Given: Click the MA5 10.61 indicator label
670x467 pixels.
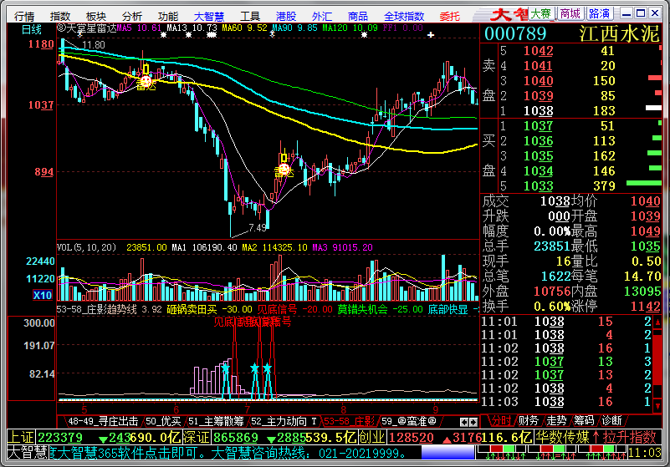Looking at the screenshot, I should click(139, 28).
